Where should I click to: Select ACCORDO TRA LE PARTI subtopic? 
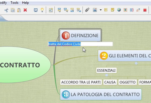click(x=81, y=82)
